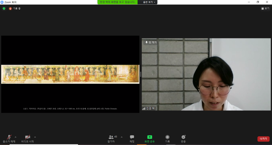Open the view options (보기) button
The height and width of the screenshot is (145, 272).
click(x=265, y=8)
